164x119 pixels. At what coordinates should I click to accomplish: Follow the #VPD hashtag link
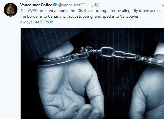pyautogui.click(x=33, y=11)
